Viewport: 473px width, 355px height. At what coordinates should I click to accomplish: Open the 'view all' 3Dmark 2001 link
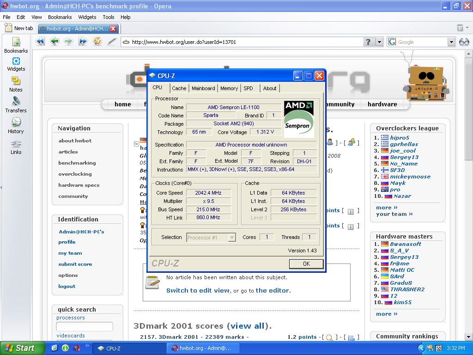click(248, 326)
